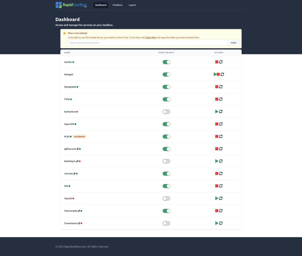Disable start on boot for DelugeD

click(166, 75)
